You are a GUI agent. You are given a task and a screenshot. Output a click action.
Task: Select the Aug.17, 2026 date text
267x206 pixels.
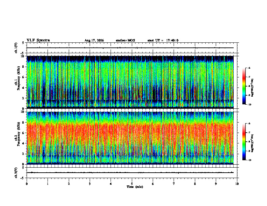[94, 40]
